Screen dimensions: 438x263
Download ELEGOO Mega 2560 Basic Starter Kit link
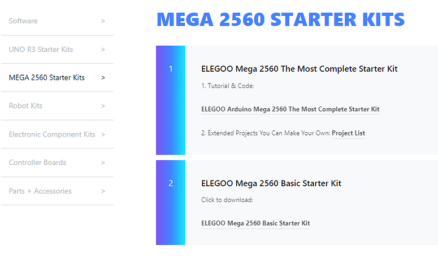(x=255, y=223)
